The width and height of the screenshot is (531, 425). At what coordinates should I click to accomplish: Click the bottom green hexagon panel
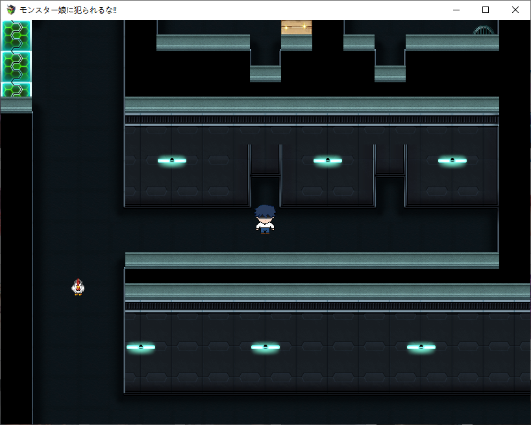click(x=16, y=90)
